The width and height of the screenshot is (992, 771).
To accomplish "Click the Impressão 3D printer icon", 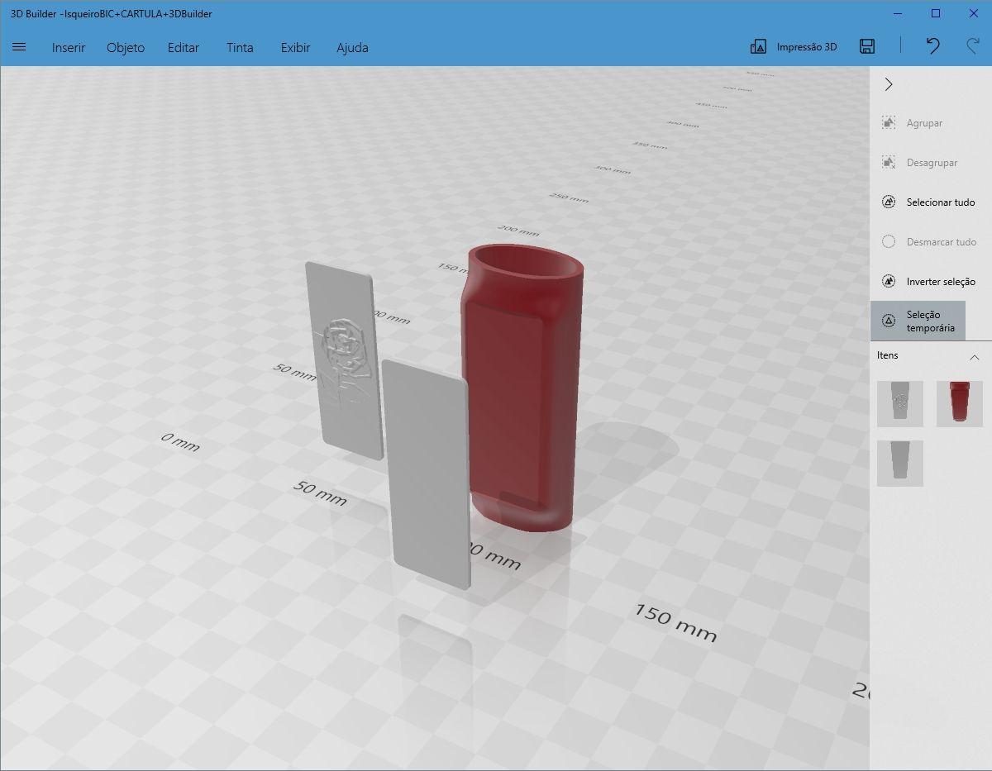I will coord(758,47).
